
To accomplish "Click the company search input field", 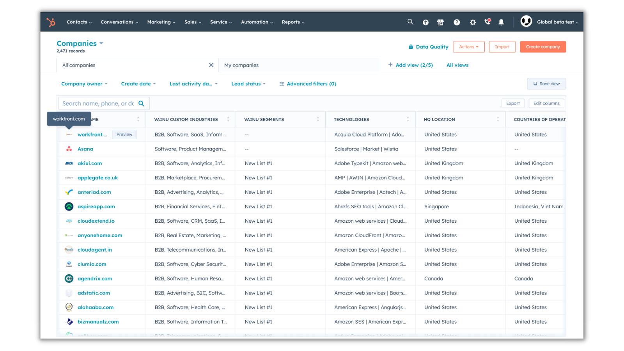I will [98, 103].
